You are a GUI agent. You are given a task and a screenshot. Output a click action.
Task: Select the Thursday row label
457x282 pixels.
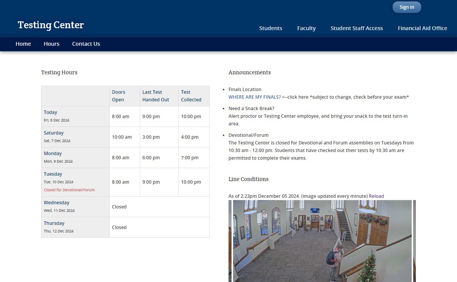(x=54, y=223)
